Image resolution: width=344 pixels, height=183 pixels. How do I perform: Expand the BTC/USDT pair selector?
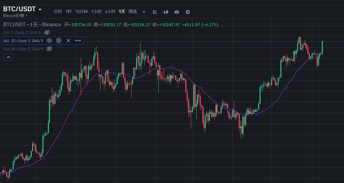[x=40, y=9]
